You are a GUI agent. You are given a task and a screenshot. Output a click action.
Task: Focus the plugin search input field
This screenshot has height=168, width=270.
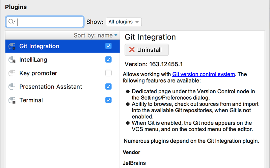pos(45,22)
